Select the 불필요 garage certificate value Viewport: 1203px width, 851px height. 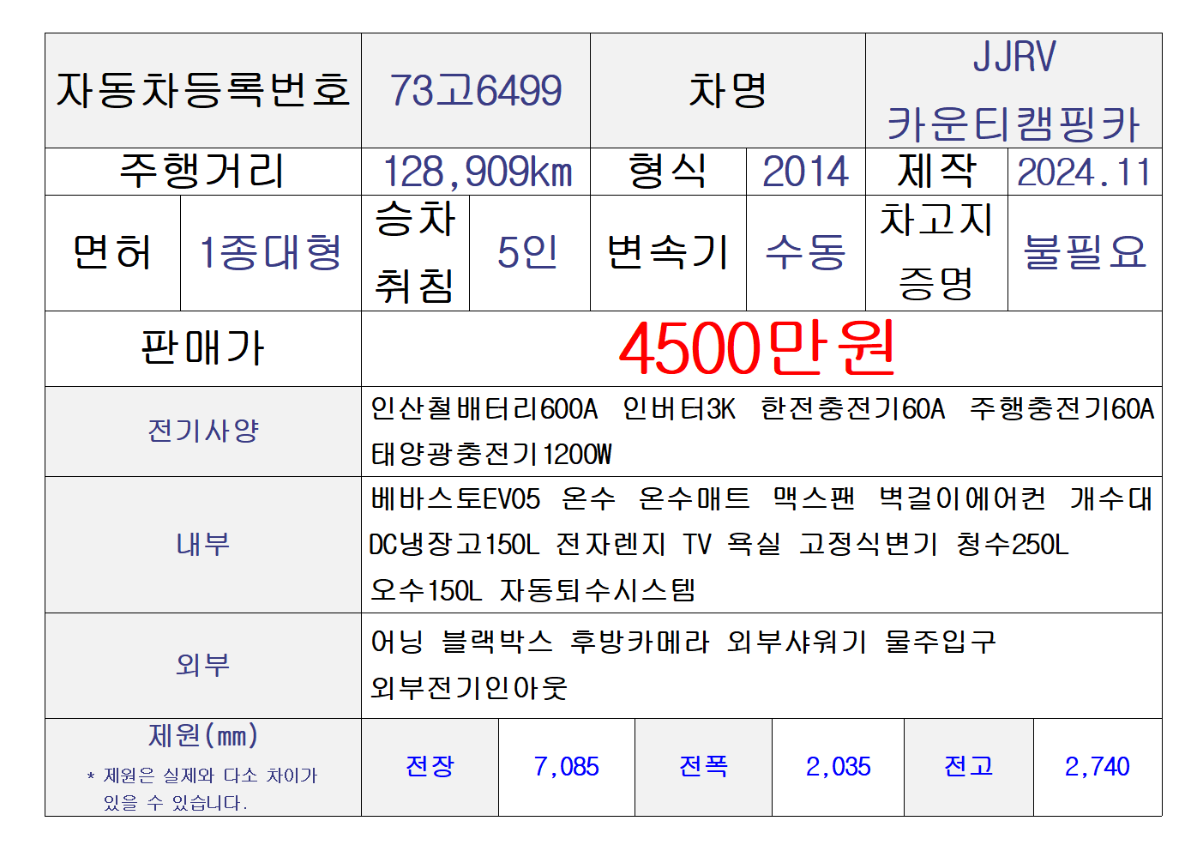click(x=1085, y=252)
